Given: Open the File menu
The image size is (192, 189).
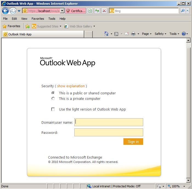Looking at the screenshot, I should pyautogui.click(x=5, y=19).
